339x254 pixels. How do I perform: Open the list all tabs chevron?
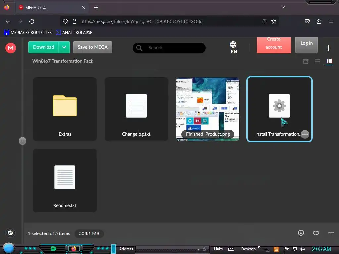coord(283,7)
